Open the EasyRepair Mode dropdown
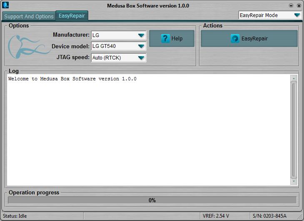 (270, 15)
